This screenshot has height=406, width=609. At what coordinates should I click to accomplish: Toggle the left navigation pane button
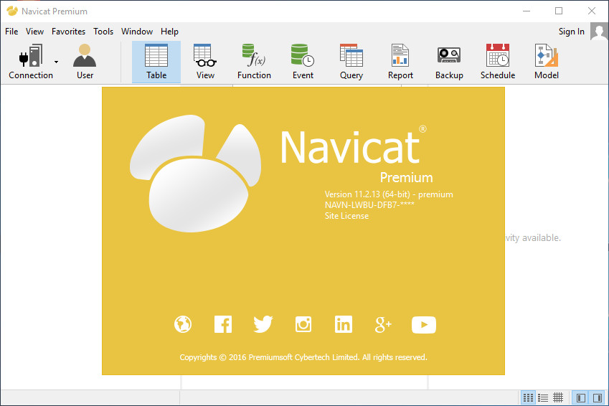point(580,398)
